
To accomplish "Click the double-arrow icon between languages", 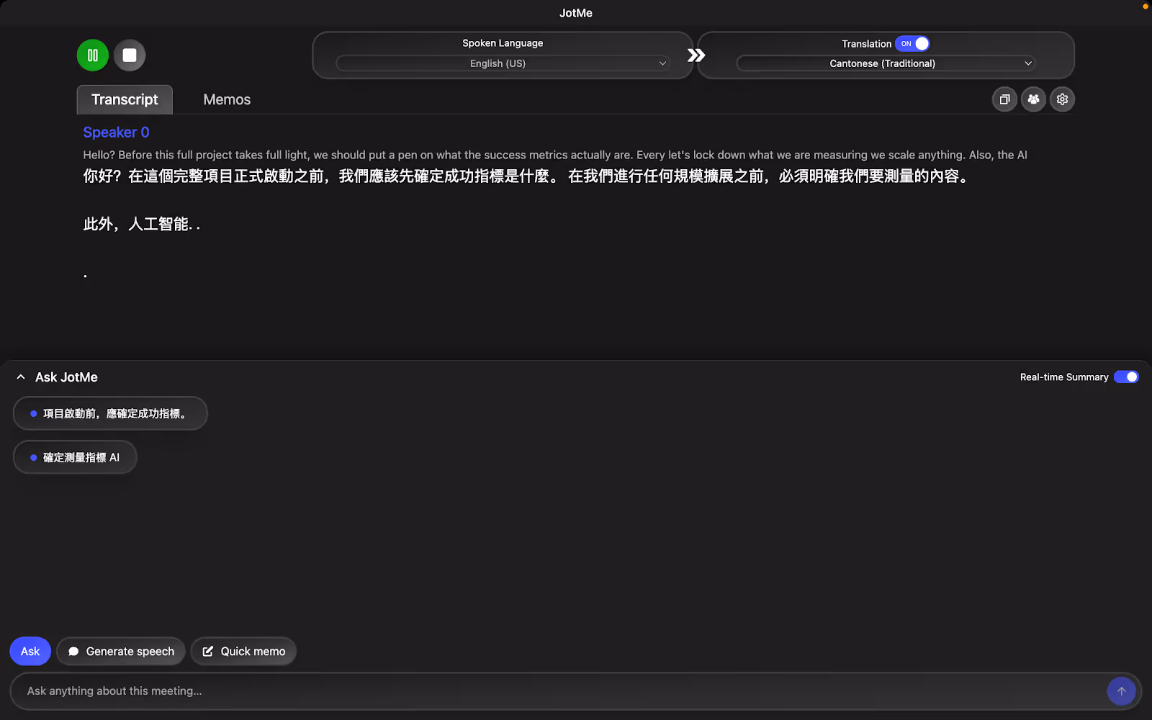I will pyautogui.click(x=696, y=55).
